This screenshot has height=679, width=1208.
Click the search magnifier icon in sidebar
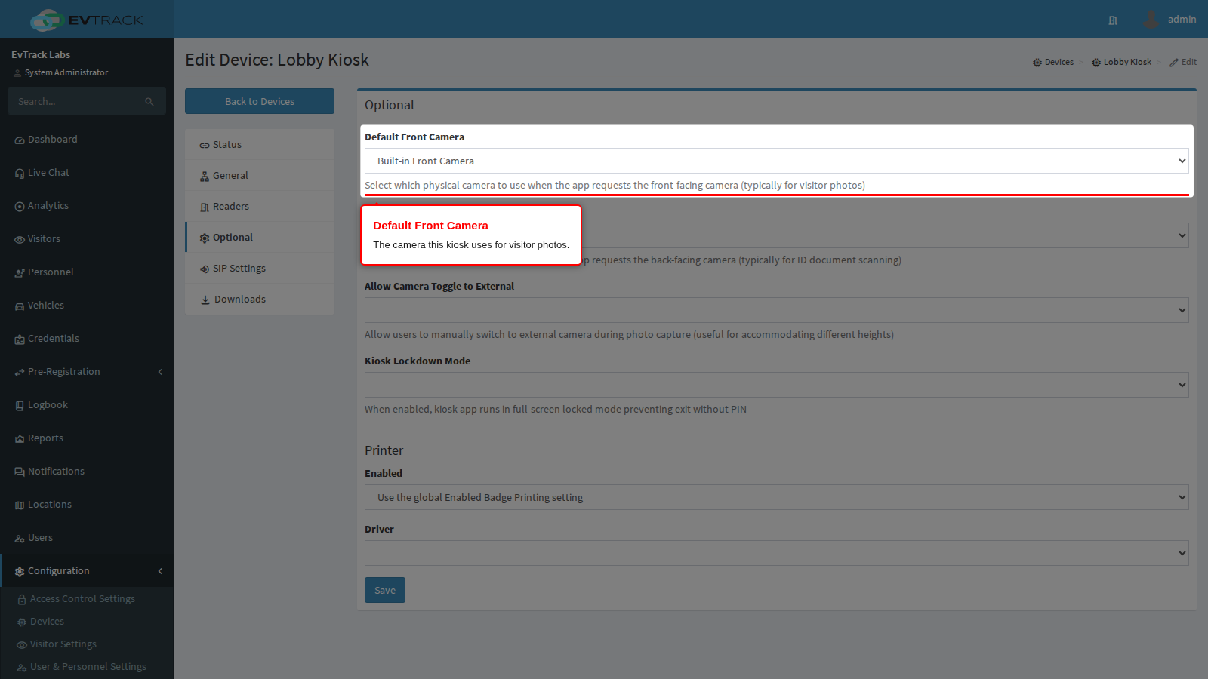click(x=149, y=102)
